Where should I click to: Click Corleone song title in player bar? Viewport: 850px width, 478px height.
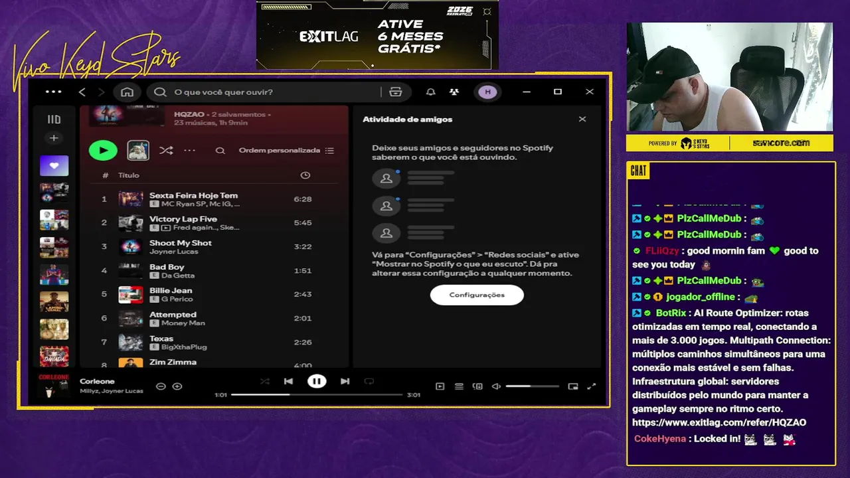pyautogui.click(x=97, y=381)
